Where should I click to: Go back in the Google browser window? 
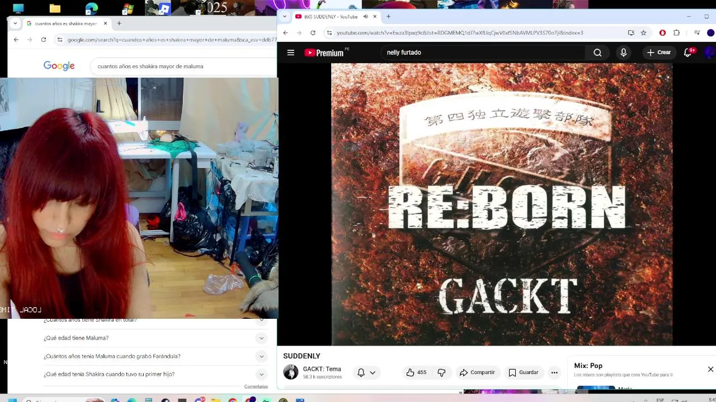(x=16, y=40)
